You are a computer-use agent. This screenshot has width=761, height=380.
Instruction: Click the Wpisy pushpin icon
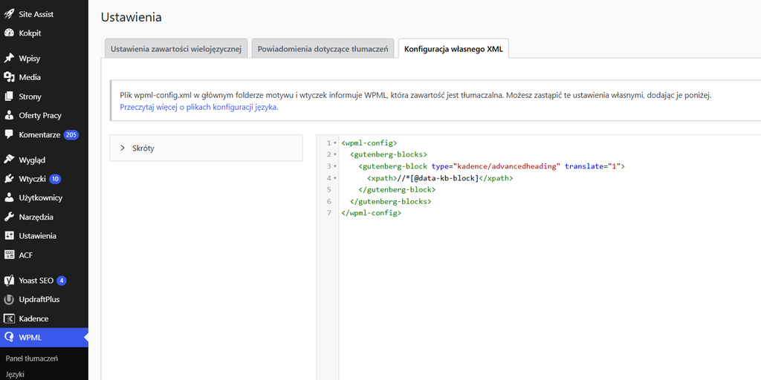(9, 58)
